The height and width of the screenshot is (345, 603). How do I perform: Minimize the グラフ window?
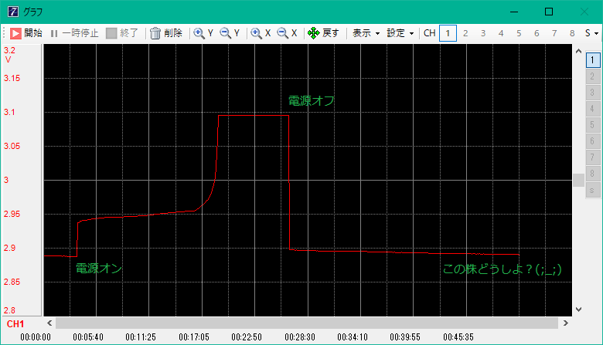514,12
